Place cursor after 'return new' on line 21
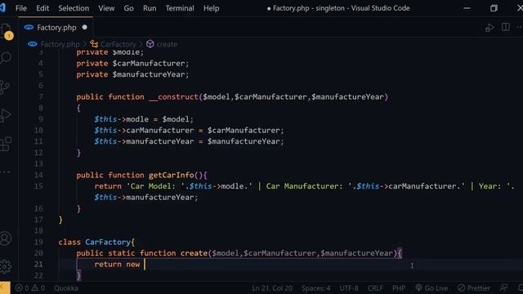523x294 pixels. pyautogui.click(x=145, y=265)
